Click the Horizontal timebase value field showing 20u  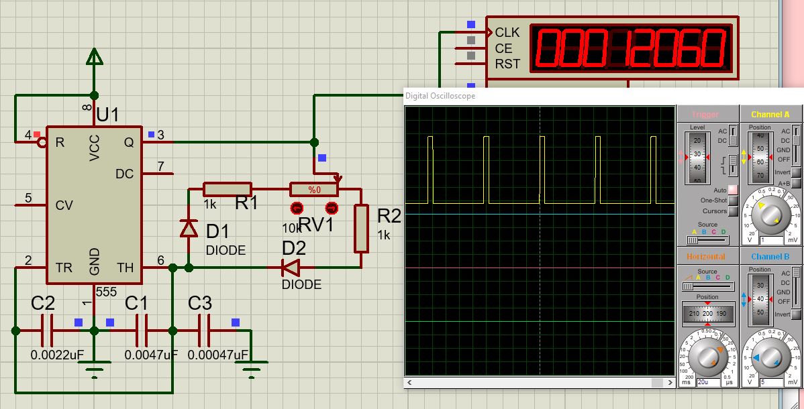pyautogui.click(x=709, y=382)
